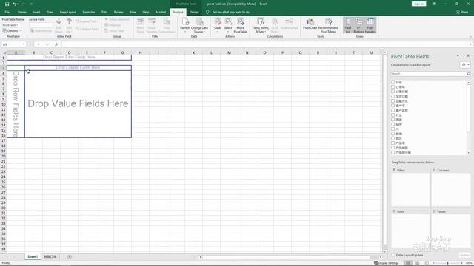Image resolution: width=474 pixels, height=266 pixels.
Task: Check the 城市 field checkbox
Action: point(393,124)
